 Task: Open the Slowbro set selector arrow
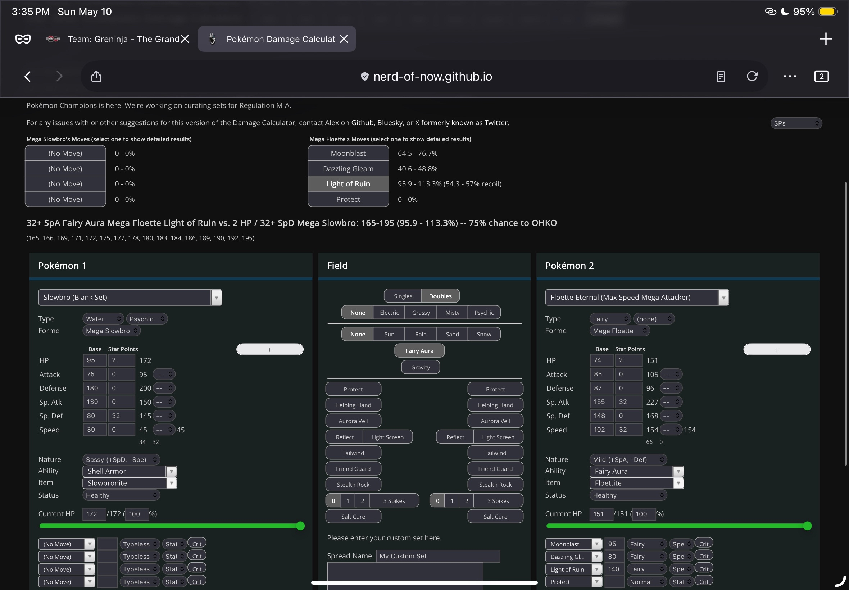pyautogui.click(x=216, y=298)
